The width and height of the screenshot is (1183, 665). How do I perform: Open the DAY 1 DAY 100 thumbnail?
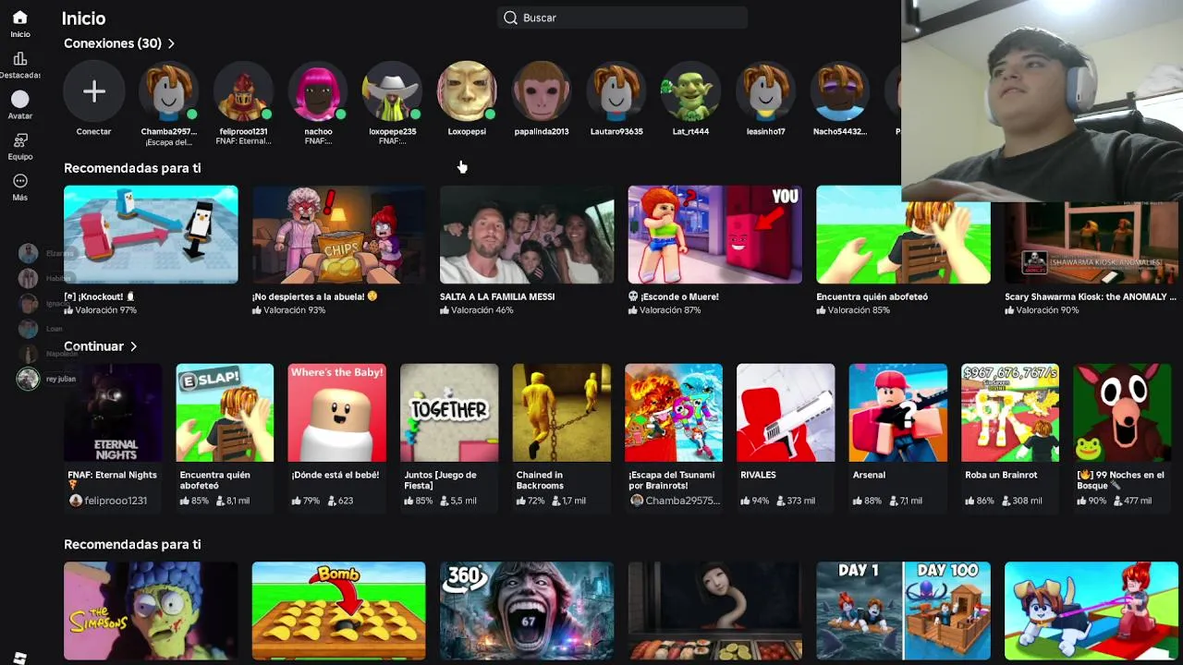[903, 611]
